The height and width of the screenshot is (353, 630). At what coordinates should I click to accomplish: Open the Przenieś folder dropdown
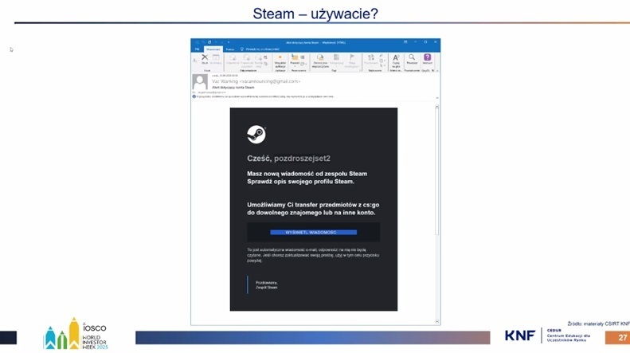click(295, 60)
